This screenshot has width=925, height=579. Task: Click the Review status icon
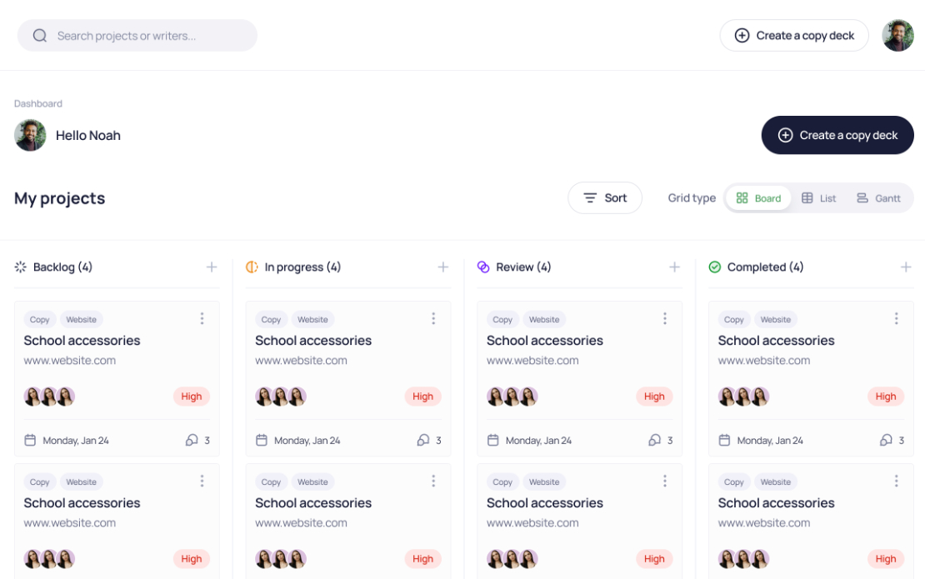click(483, 267)
